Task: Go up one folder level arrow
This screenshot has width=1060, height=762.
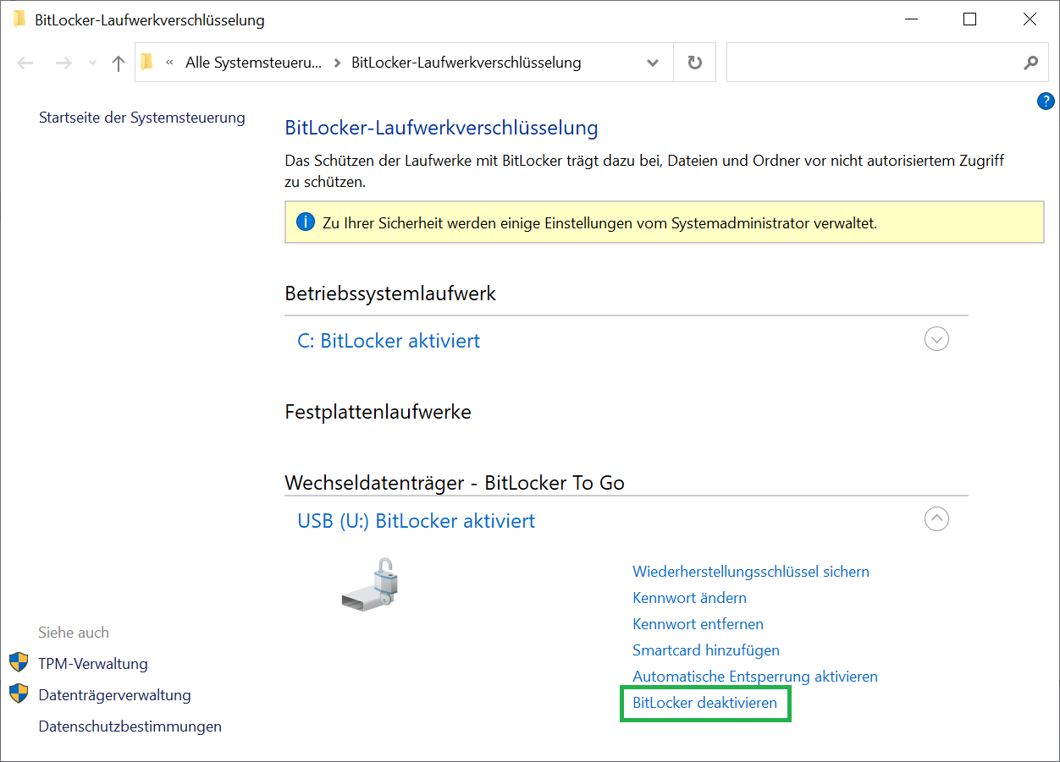Action: click(x=119, y=63)
